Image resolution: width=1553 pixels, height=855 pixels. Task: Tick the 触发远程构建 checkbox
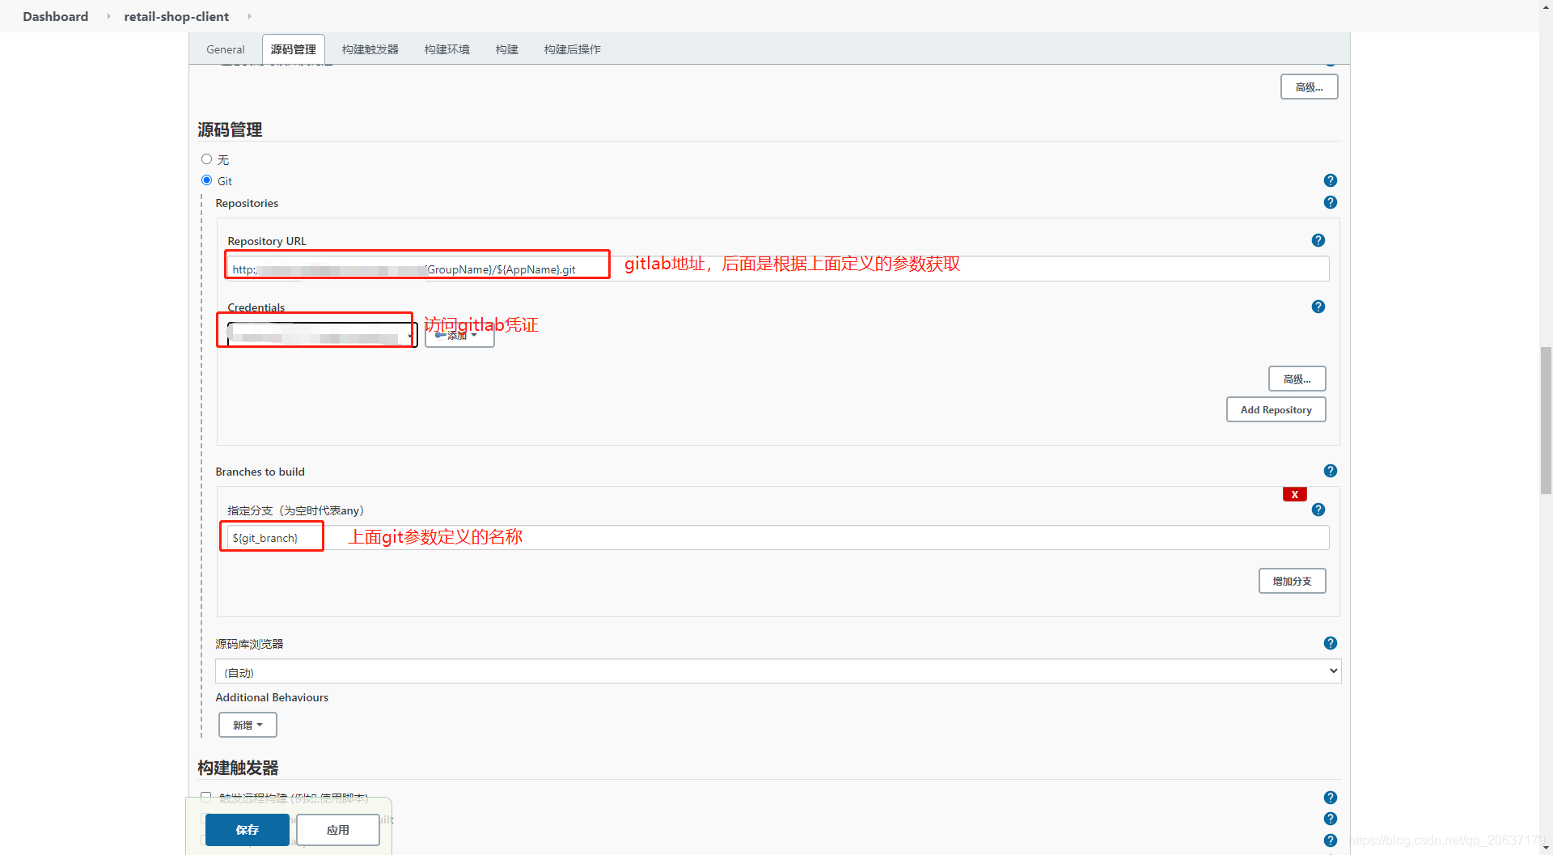[x=205, y=797]
